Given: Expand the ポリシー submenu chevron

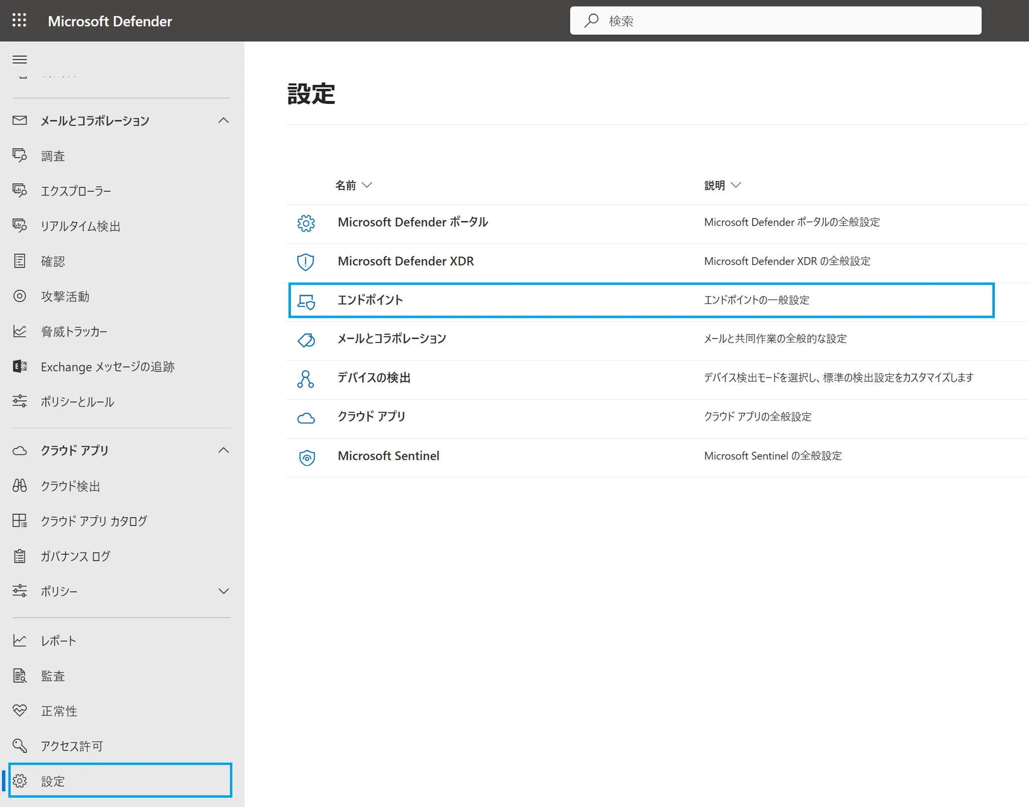Looking at the screenshot, I should point(224,591).
